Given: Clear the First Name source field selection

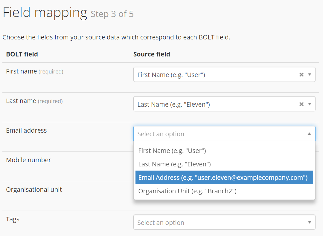Looking at the screenshot, I should [x=301, y=74].
